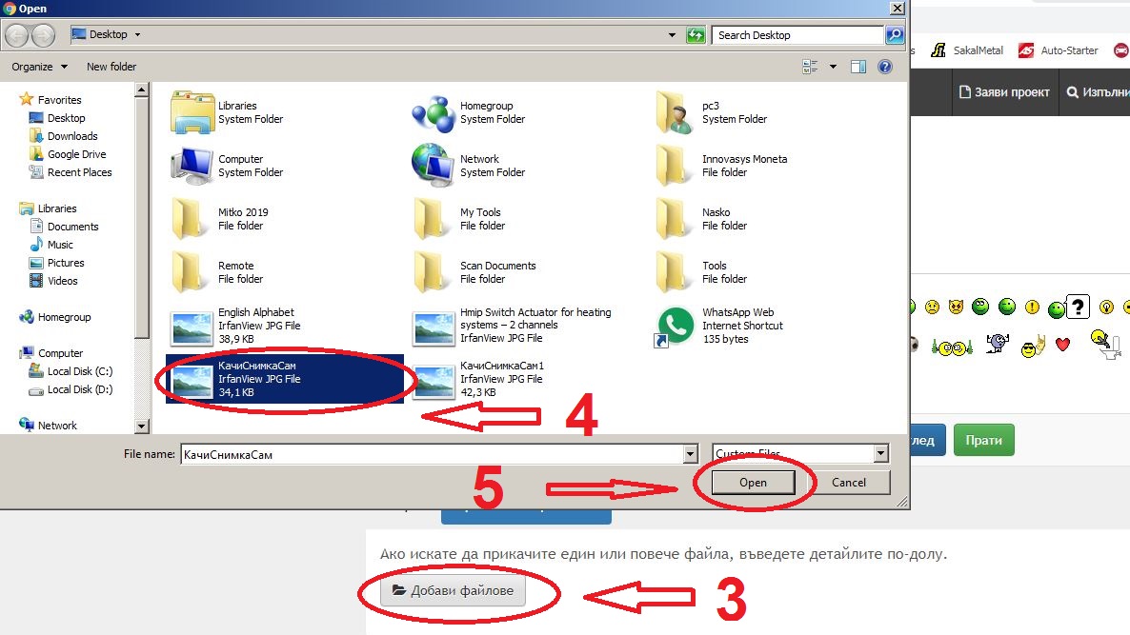The image size is (1130, 635).
Task: Select Downloads in Favorites sidebar
Action: [72, 136]
